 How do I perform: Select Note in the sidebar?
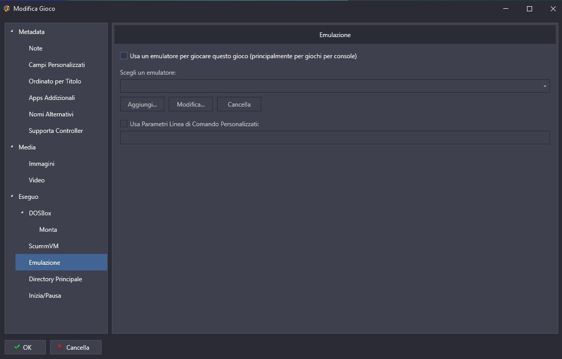point(36,48)
